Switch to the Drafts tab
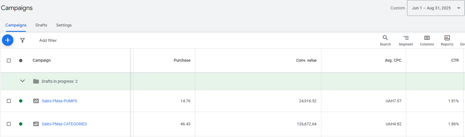This screenshot has height=137, width=465. tap(41, 25)
